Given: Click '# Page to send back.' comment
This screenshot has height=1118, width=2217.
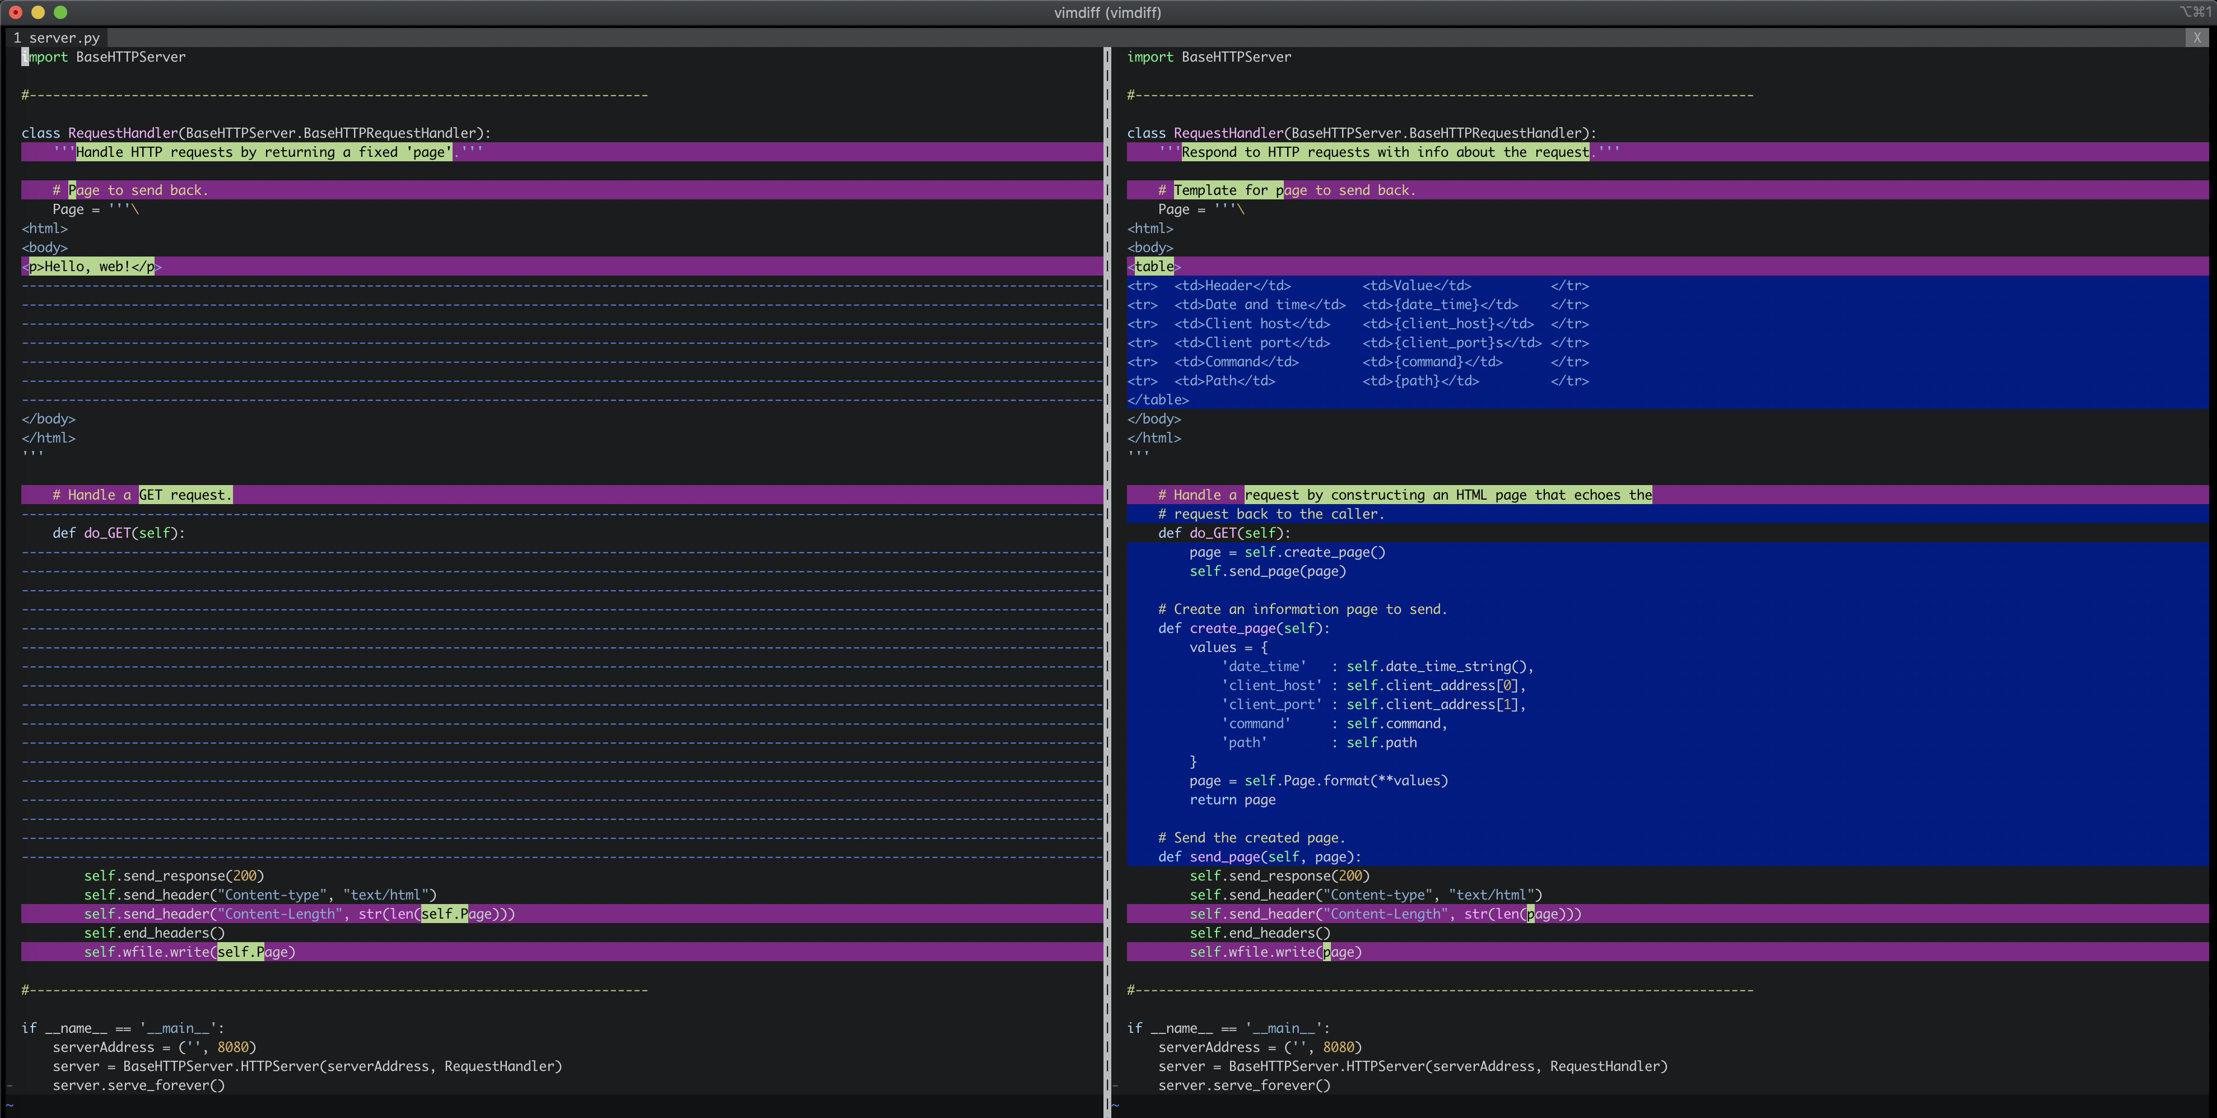Looking at the screenshot, I should click(131, 190).
